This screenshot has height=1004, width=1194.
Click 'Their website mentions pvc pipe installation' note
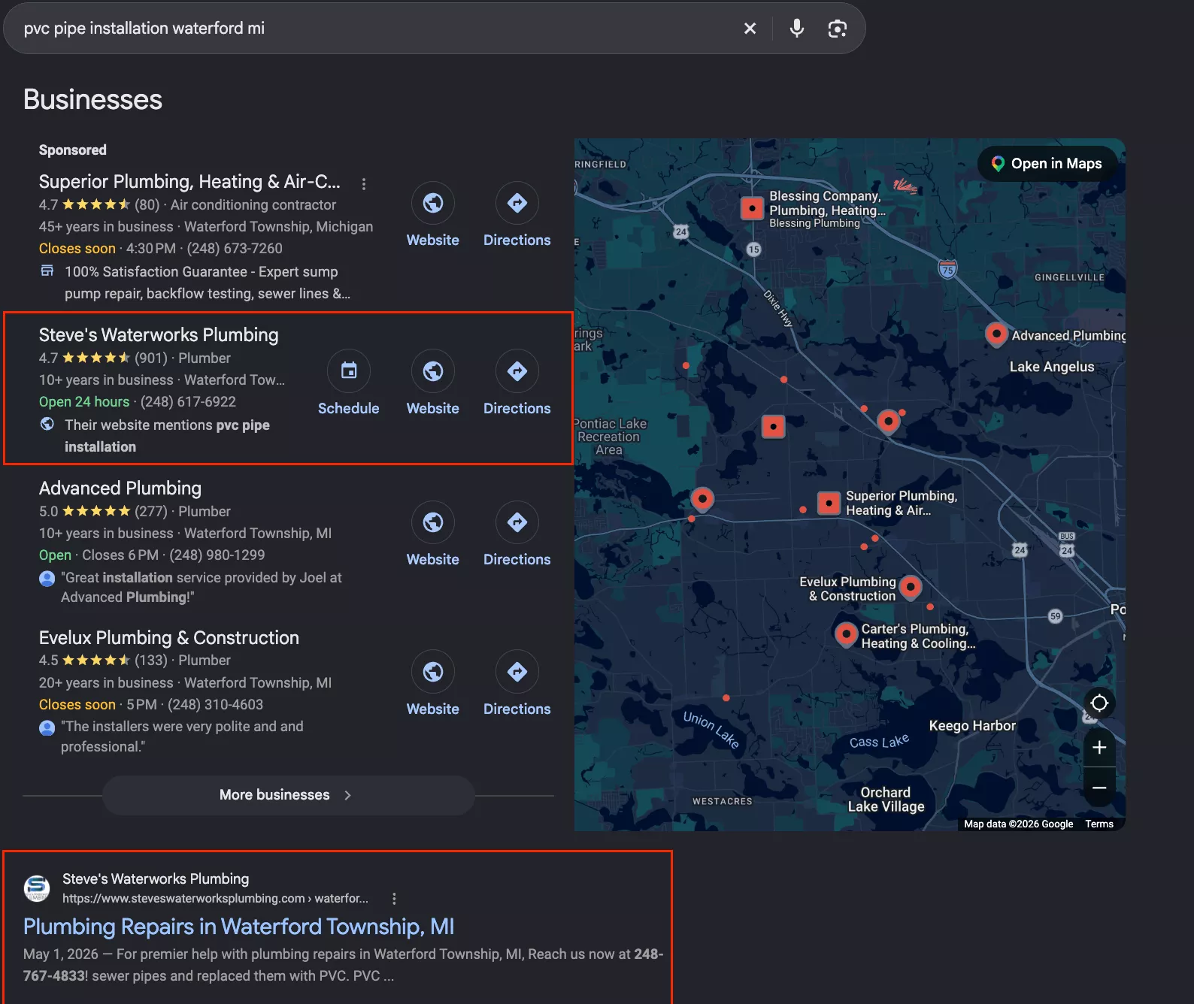tap(167, 436)
